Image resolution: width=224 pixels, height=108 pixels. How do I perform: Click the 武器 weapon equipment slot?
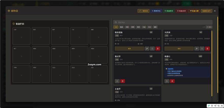click(99, 74)
